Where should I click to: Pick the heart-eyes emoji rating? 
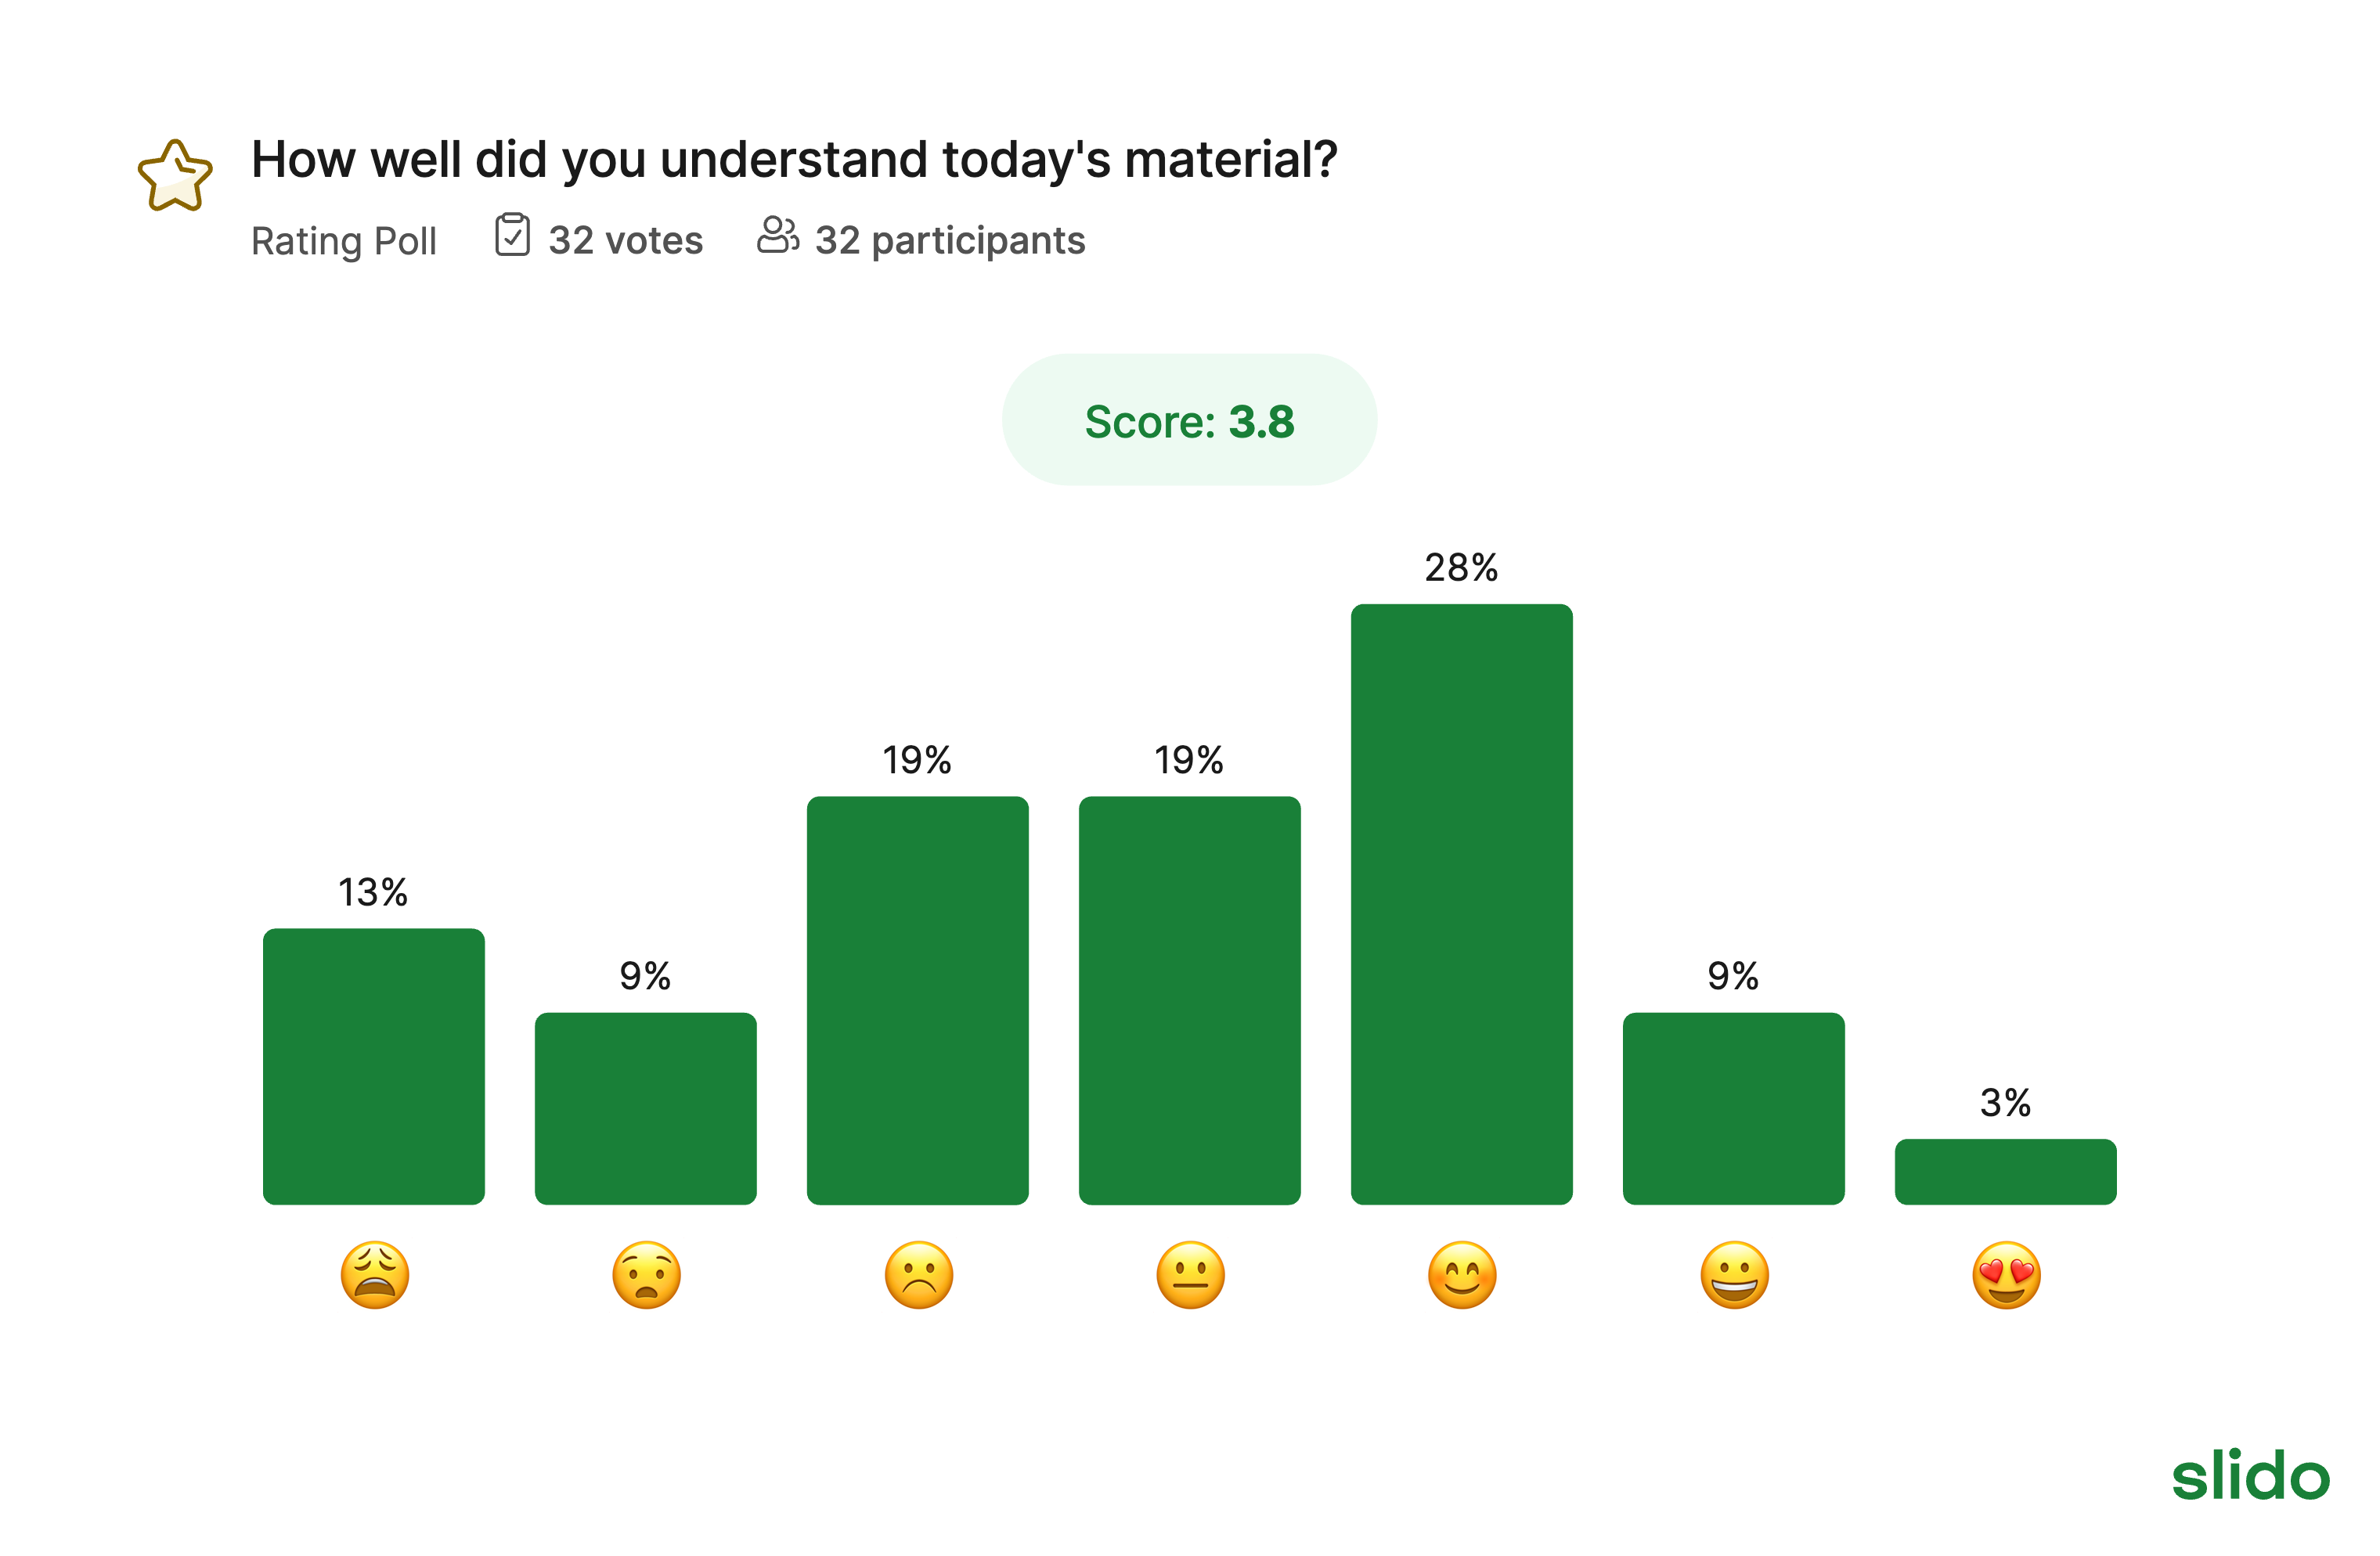2006,1275
